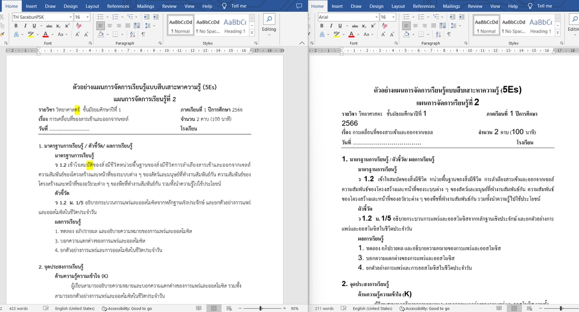Click the zoom slider in left window
The image size is (579, 312).
click(x=261, y=308)
